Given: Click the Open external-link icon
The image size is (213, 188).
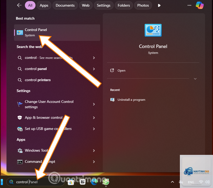Looking at the screenshot, I should point(112,71).
